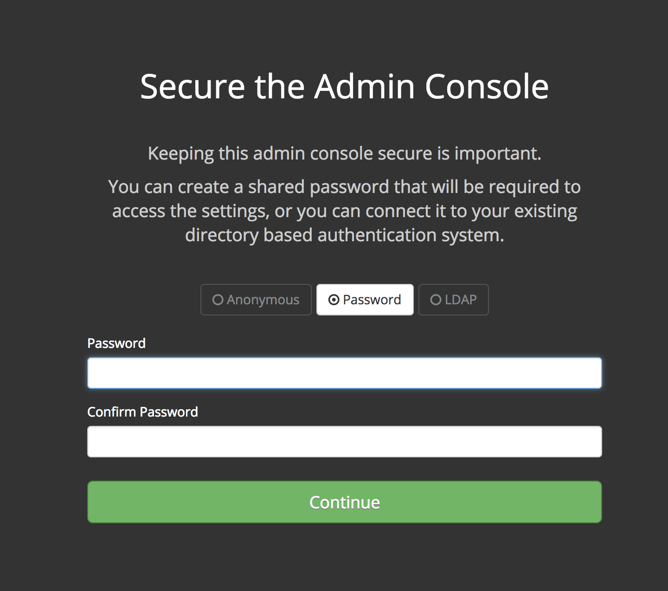Click the word "Continue" to submit the form
The height and width of the screenshot is (591, 668).
345,502
